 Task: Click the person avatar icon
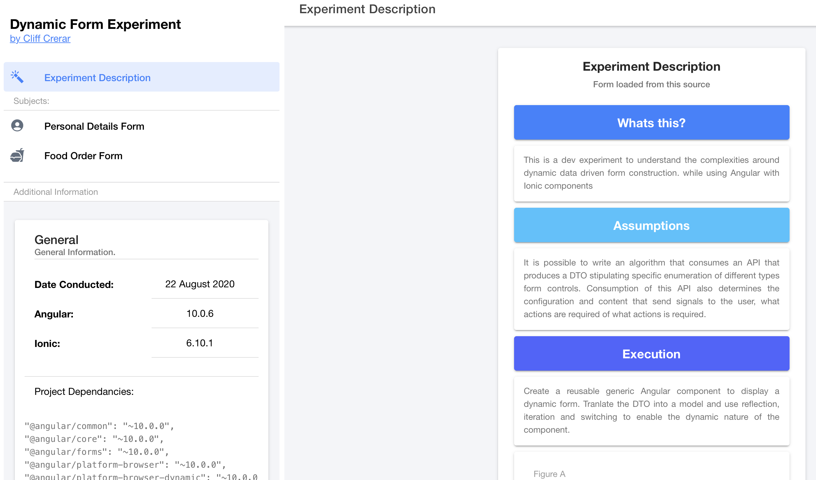point(17,126)
